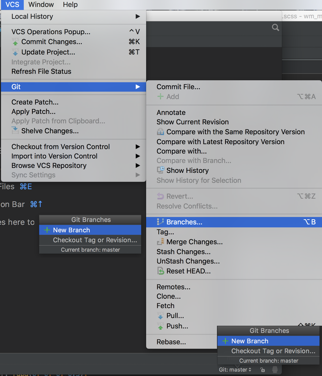Screen dimensions: 322x376
Task: Choose Tag... in the Git submenu
Action: coord(234,232)
